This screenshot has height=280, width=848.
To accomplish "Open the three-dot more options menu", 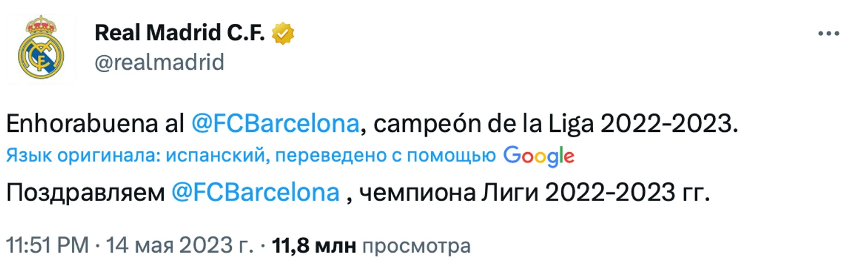I will coord(829,34).
